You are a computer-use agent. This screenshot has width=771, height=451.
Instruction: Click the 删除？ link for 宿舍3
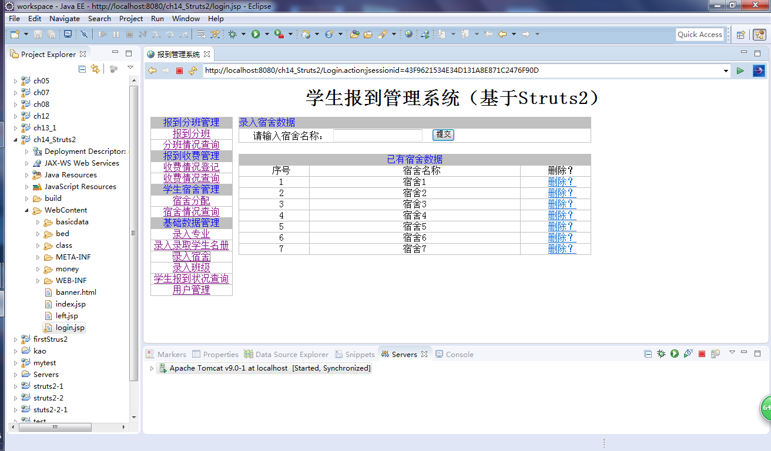coord(562,204)
